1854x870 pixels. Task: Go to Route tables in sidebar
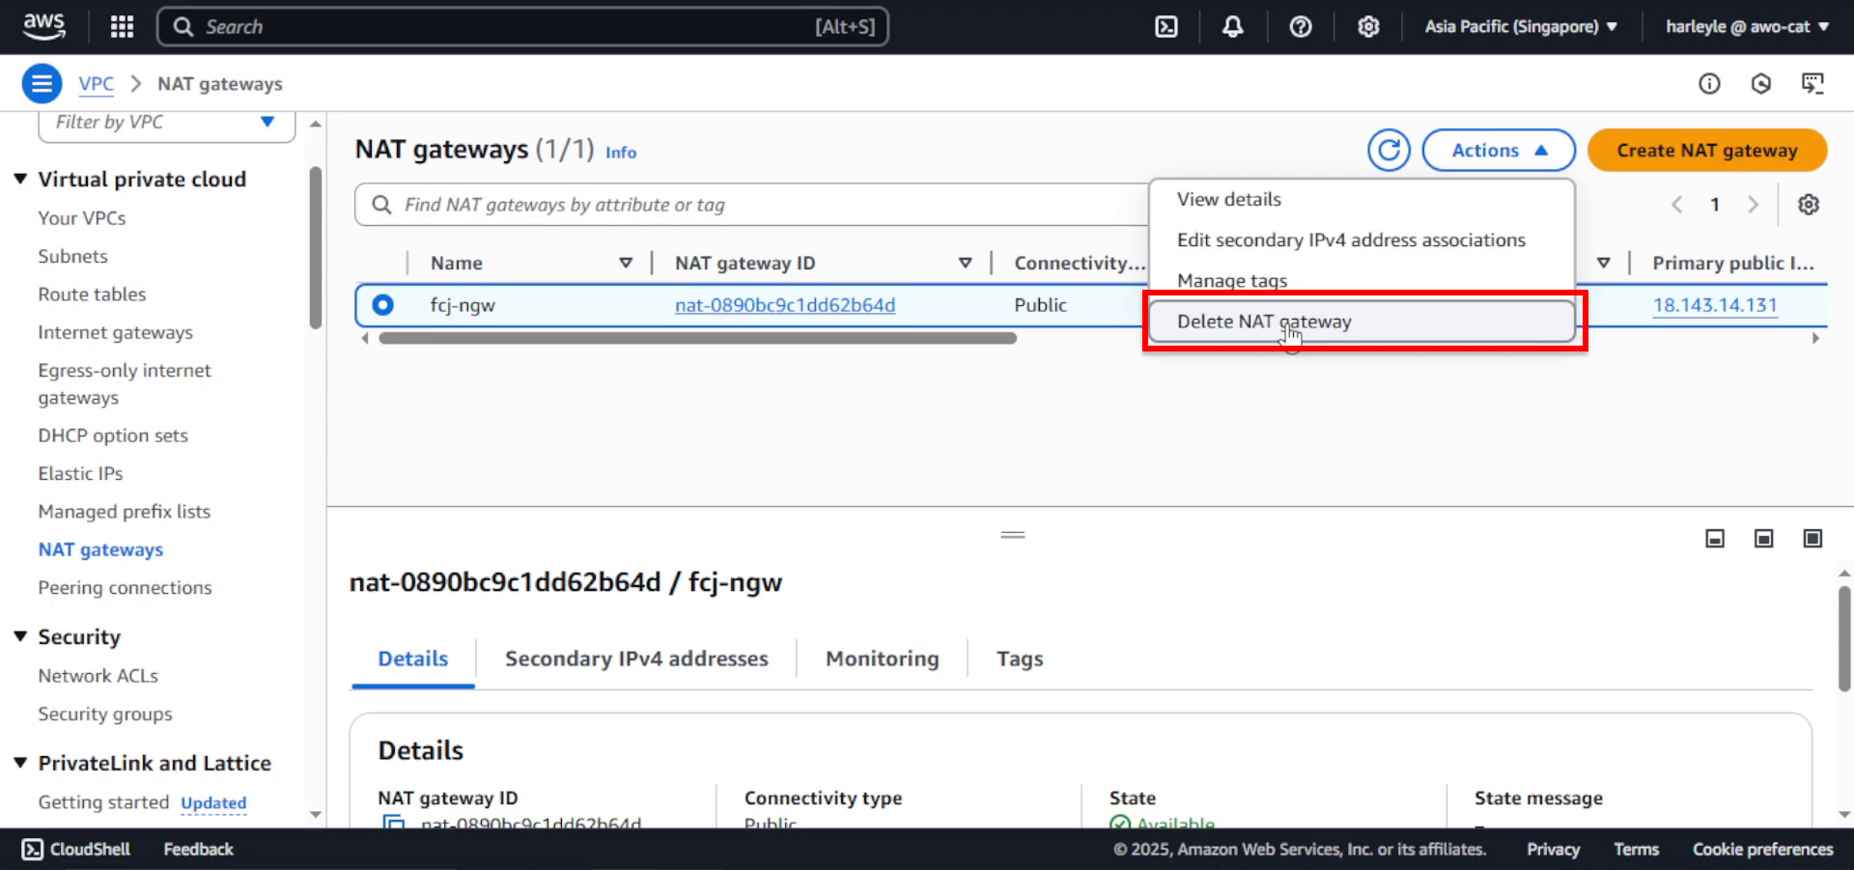click(x=92, y=295)
